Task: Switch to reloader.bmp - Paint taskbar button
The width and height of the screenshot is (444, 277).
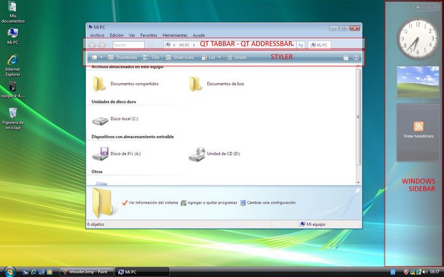Action: tap(86, 272)
